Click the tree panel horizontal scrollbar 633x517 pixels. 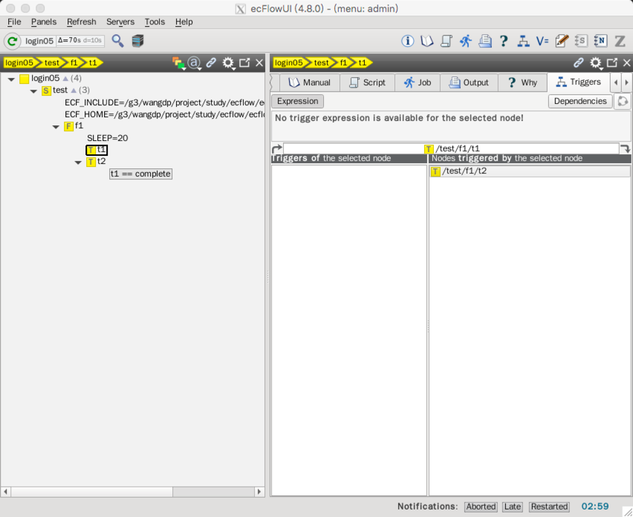(x=132, y=492)
